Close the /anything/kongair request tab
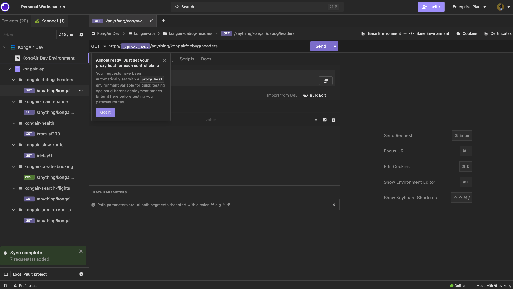Screen dimensions: 513x289 [x=151, y=21]
